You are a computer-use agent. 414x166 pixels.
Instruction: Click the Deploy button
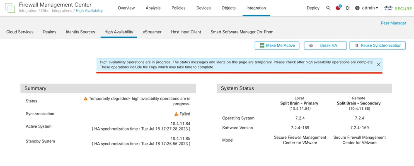point(313,8)
